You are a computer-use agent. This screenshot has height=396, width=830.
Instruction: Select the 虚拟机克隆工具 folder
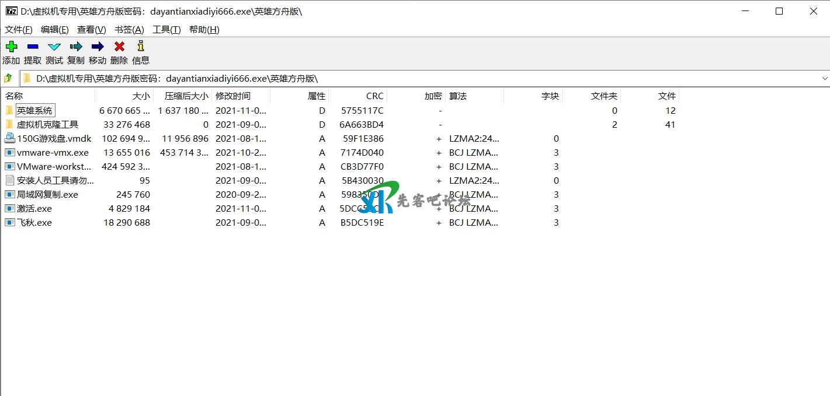point(47,125)
